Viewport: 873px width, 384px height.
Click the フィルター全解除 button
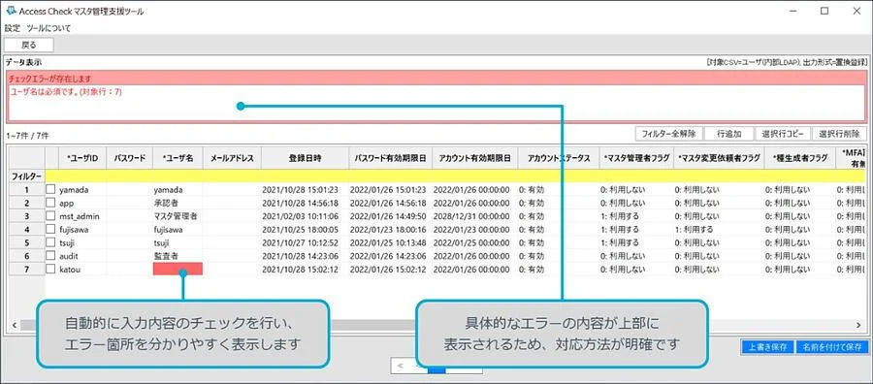[668, 134]
